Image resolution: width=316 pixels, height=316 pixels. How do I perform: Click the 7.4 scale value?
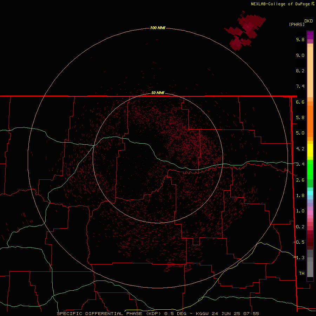300,86
